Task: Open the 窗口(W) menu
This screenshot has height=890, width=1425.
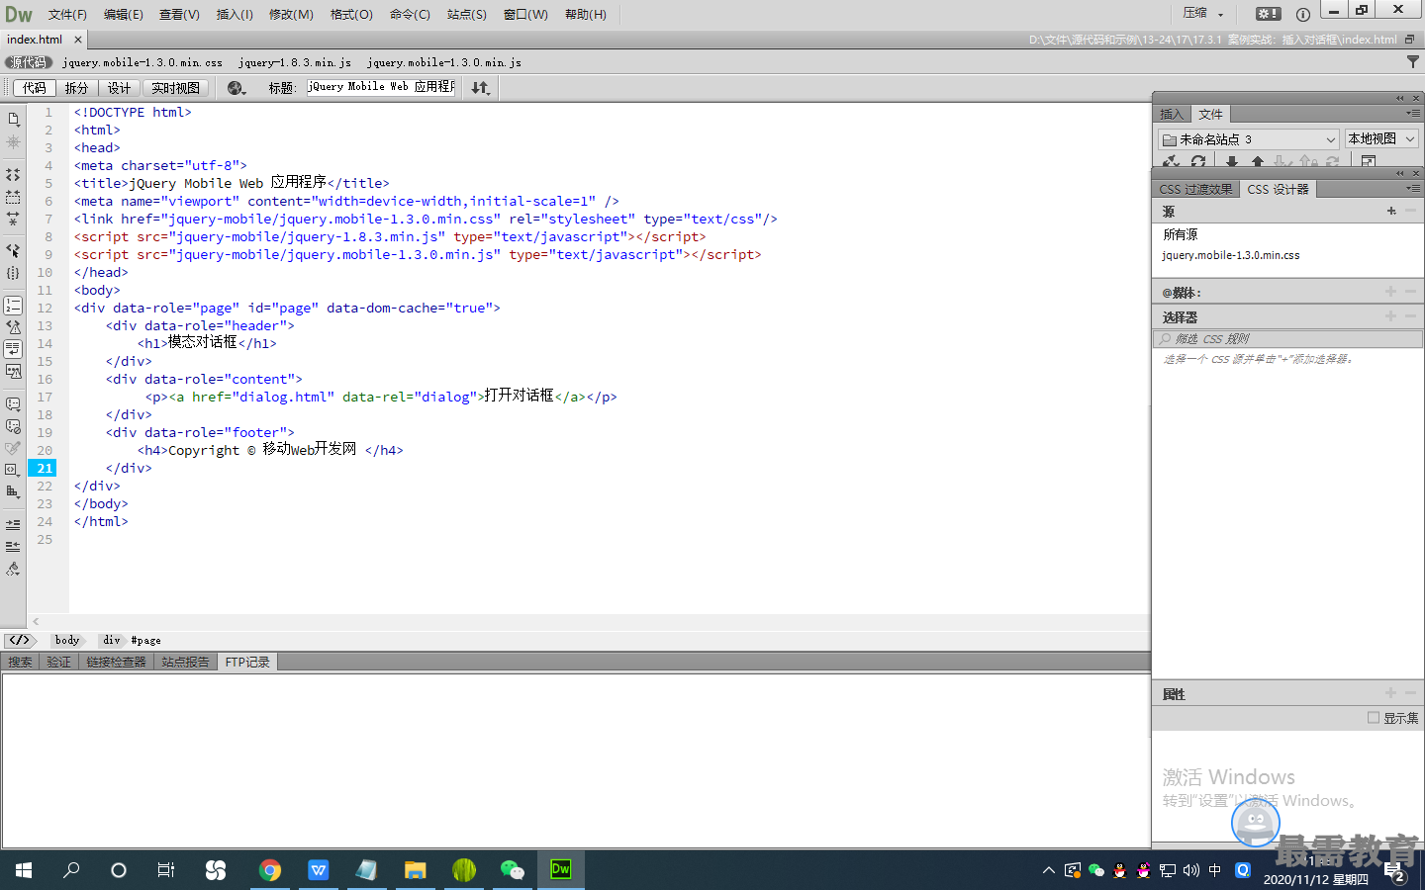Action: (525, 15)
